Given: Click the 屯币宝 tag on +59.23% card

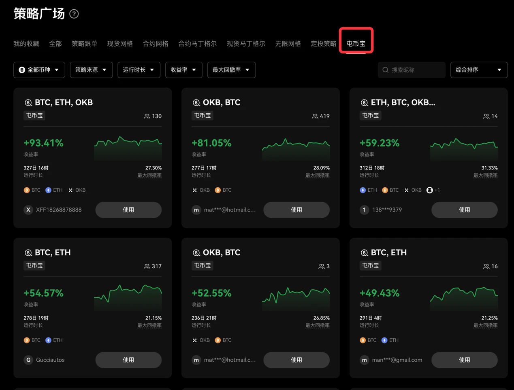Looking at the screenshot, I should click(x=371, y=116).
